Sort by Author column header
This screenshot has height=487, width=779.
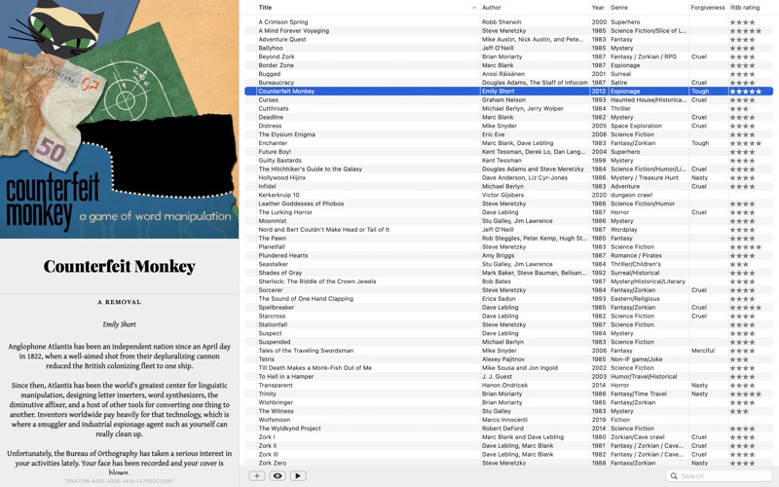(492, 8)
